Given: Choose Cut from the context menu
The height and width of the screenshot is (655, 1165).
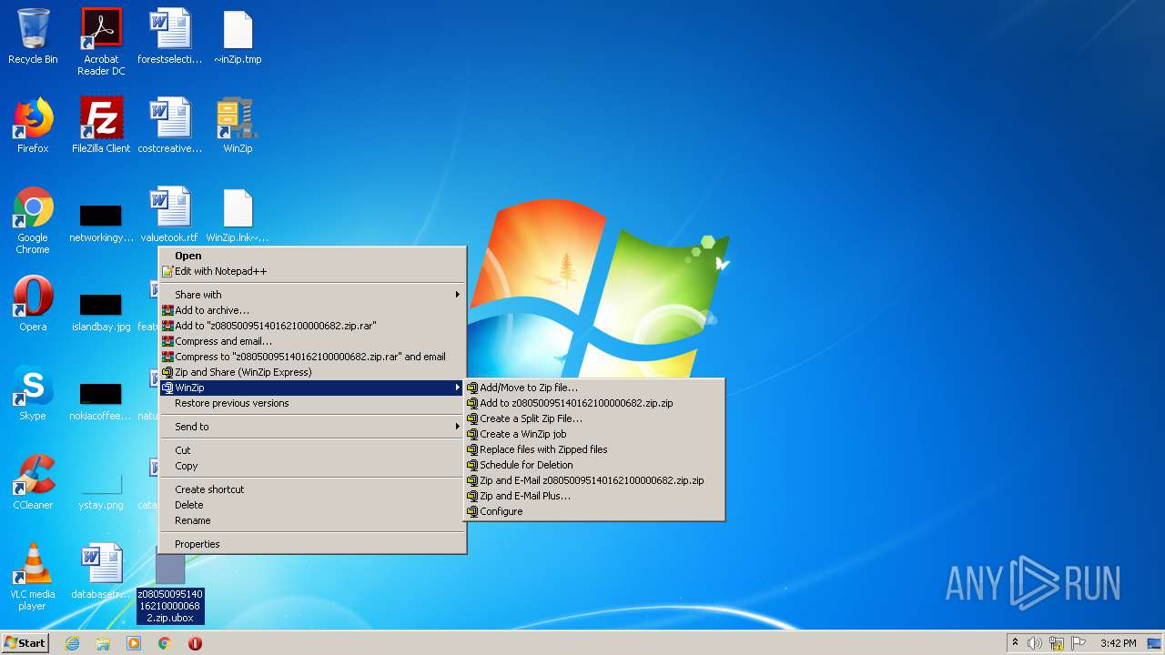Looking at the screenshot, I should [312, 450].
